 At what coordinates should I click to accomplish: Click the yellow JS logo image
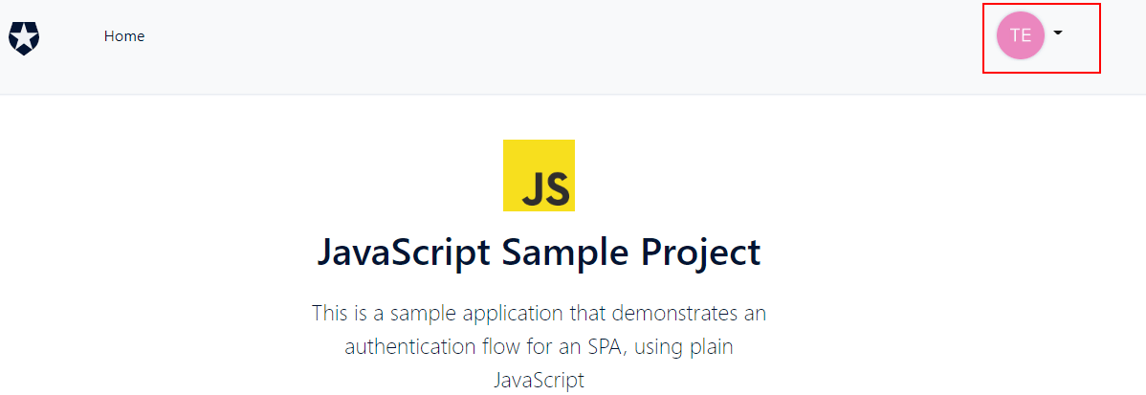pyautogui.click(x=539, y=175)
